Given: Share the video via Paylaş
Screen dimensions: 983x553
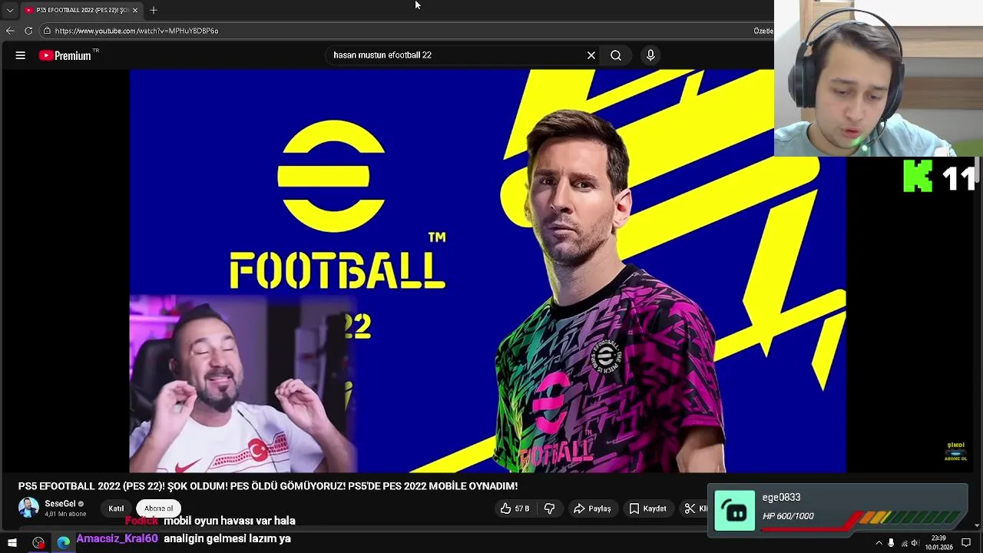Looking at the screenshot, I should click(x=592, y=508).
